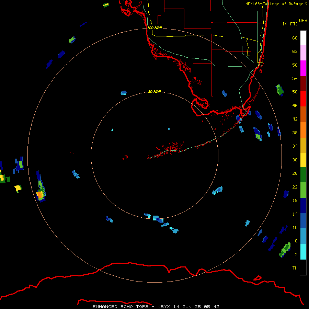This screenshot has height=309, width=309.
Task: Select the dark green legend swatch
Action: [303, 175]
